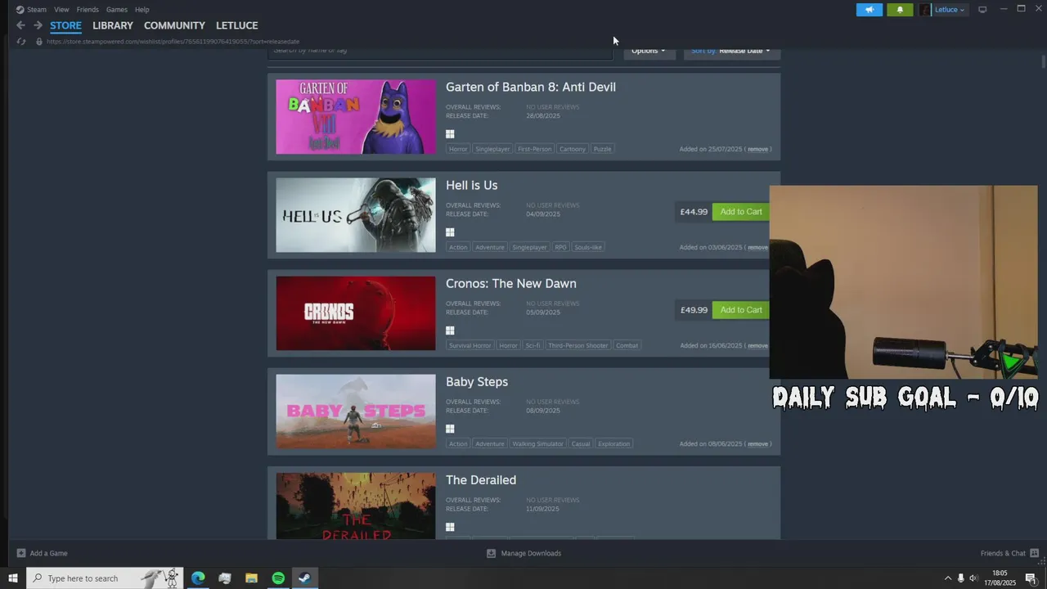Click Windows platform icon for Cronos
Image resolution: width=1047 pixels, height=589 pixels.
click(x=450, y=330)
